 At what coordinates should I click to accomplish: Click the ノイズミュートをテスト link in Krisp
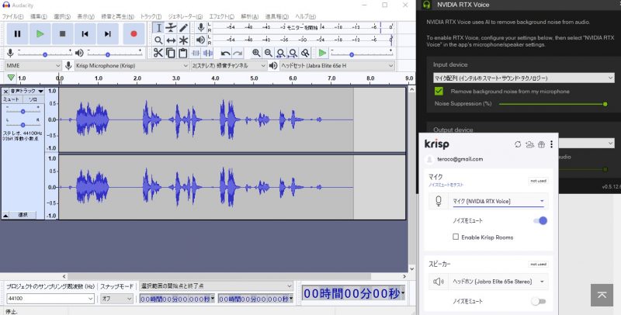tap(446, 185)
